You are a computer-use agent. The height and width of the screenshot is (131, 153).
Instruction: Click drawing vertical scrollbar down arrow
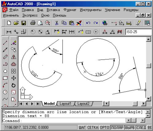click(x=149, y=99)
